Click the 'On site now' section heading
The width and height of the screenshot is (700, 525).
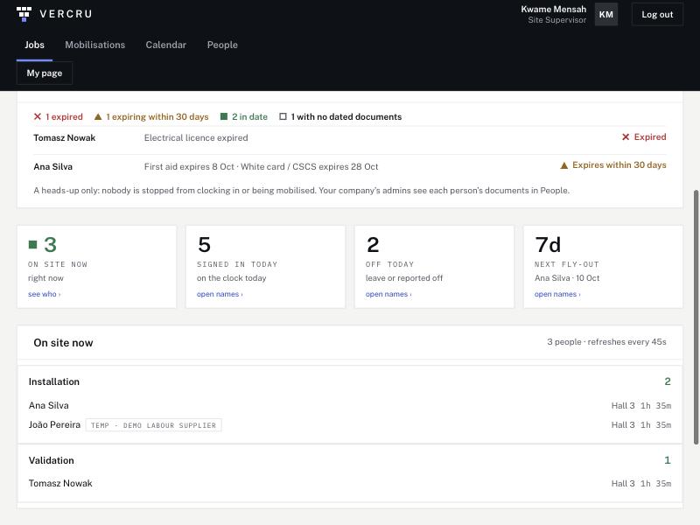pyautogui.click(x=63, y=343)
